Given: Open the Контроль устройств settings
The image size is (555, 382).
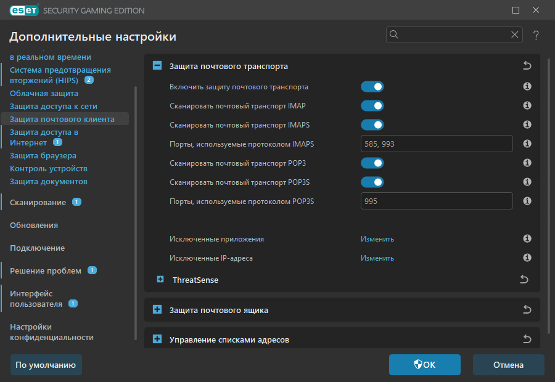Looking at the screenshot, I should pos(49,169).
